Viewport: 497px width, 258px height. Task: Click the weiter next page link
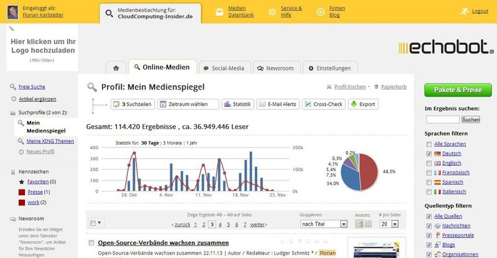tap(258, 224)
